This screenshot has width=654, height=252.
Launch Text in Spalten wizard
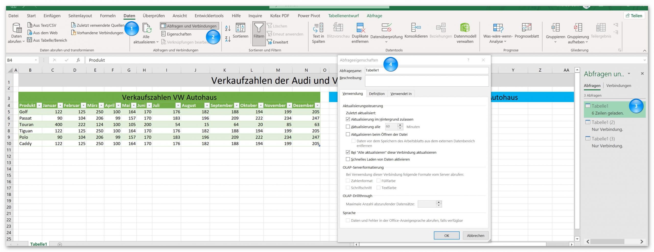coord(318,33)
